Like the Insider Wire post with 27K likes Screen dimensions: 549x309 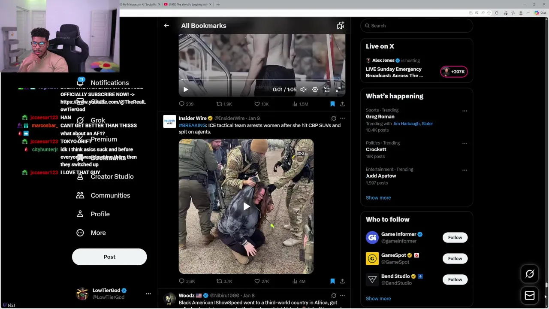(261, 281)
